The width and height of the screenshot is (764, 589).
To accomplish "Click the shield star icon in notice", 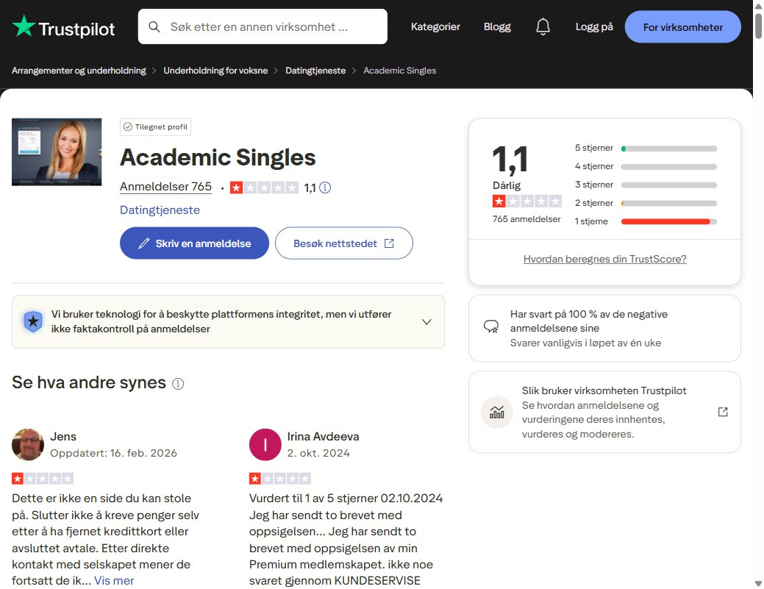I will (33, 321).
